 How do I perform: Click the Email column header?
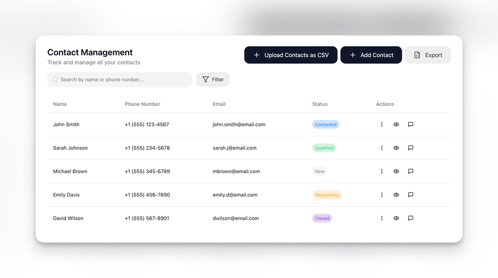(x=219, y=104)
